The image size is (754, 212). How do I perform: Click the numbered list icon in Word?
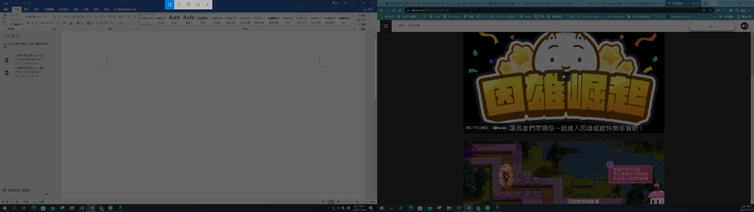96,17
